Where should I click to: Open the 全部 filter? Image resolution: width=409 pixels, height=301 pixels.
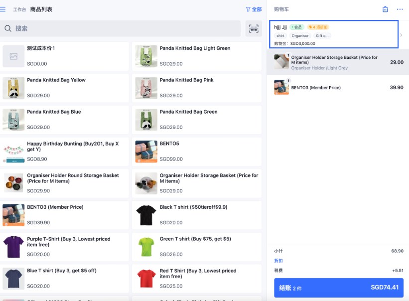point(254,9)
